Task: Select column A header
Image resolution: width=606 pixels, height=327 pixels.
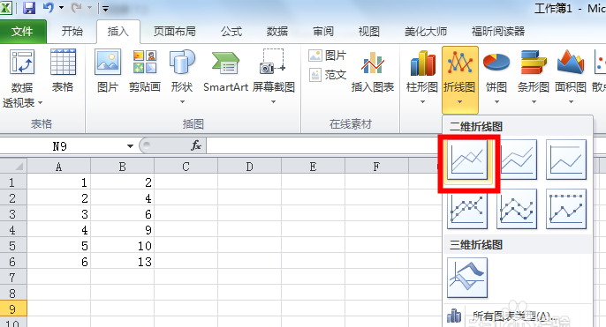Action: click(58, 167)
